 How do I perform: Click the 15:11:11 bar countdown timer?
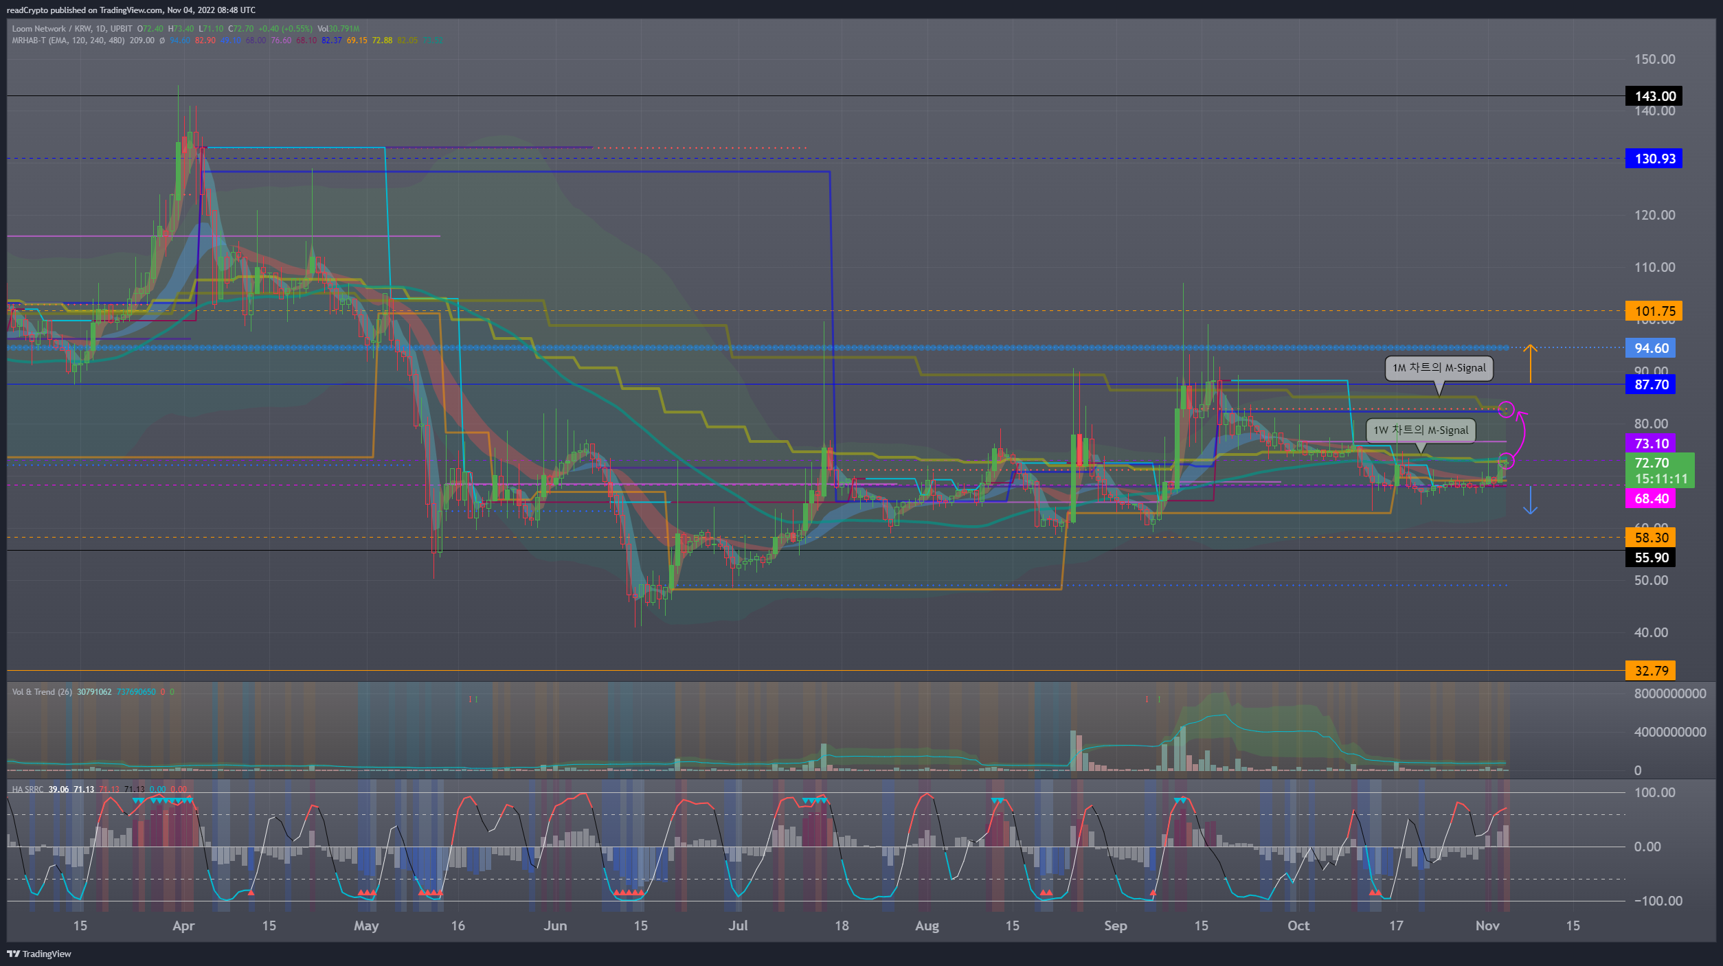click(1660, 479)
